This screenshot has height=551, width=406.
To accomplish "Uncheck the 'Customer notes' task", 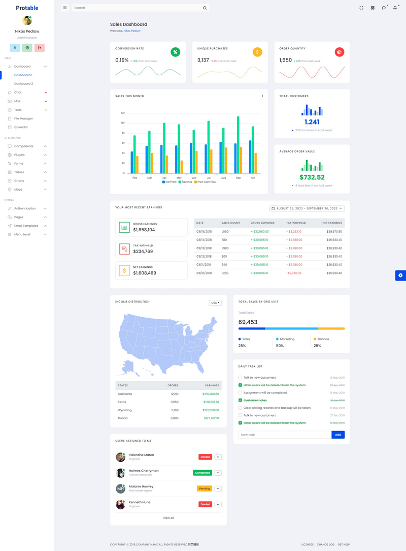I will (x=240, y=401).
